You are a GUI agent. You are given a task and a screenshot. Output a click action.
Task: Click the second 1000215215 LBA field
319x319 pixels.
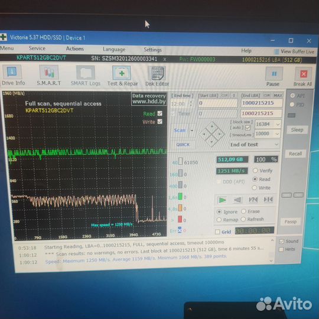tap(261, 113)
